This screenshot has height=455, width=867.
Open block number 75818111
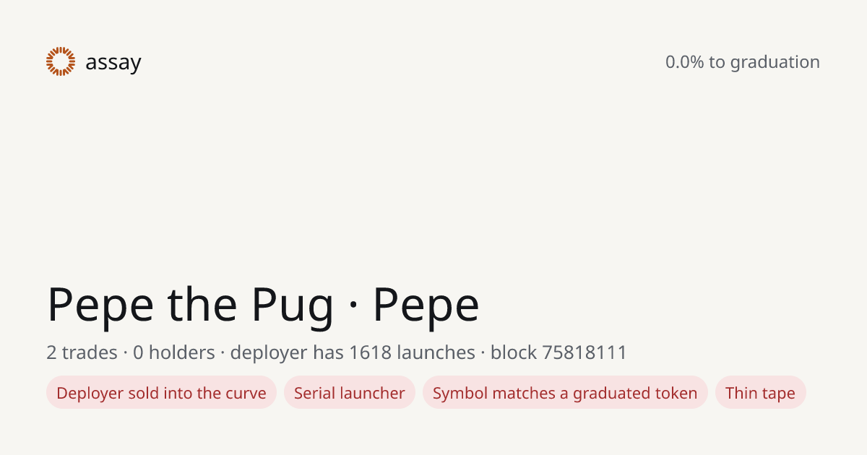click(x=585, y=352)
